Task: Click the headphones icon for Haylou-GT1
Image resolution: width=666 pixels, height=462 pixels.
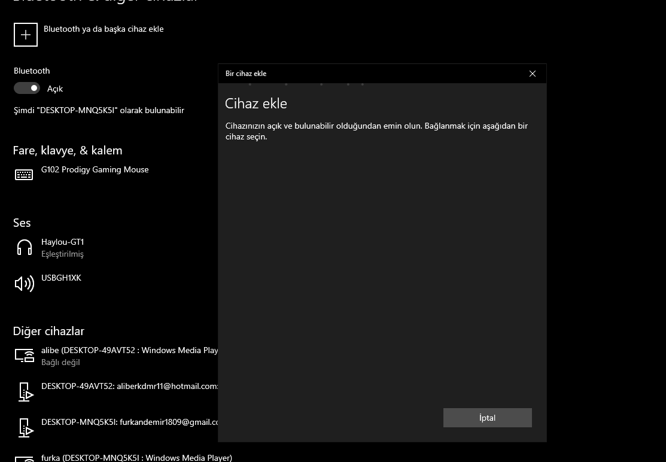Action: (x=25, y=247)
